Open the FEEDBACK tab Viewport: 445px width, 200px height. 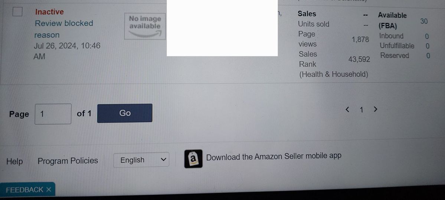point(24,190)
